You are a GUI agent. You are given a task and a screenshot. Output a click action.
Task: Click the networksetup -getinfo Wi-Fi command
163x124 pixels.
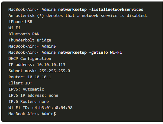(90, 52)
